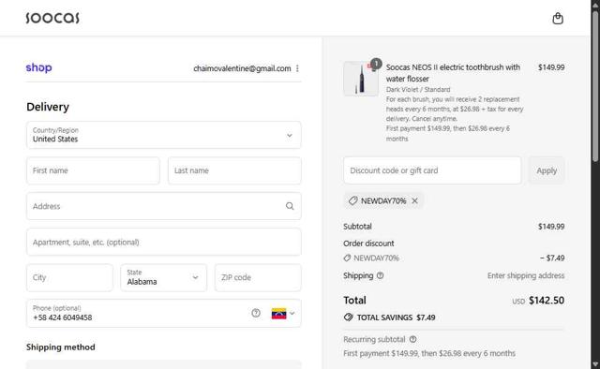Remove the NEWDAY70% discount code

pyautogui.click(x=414, y=200)
